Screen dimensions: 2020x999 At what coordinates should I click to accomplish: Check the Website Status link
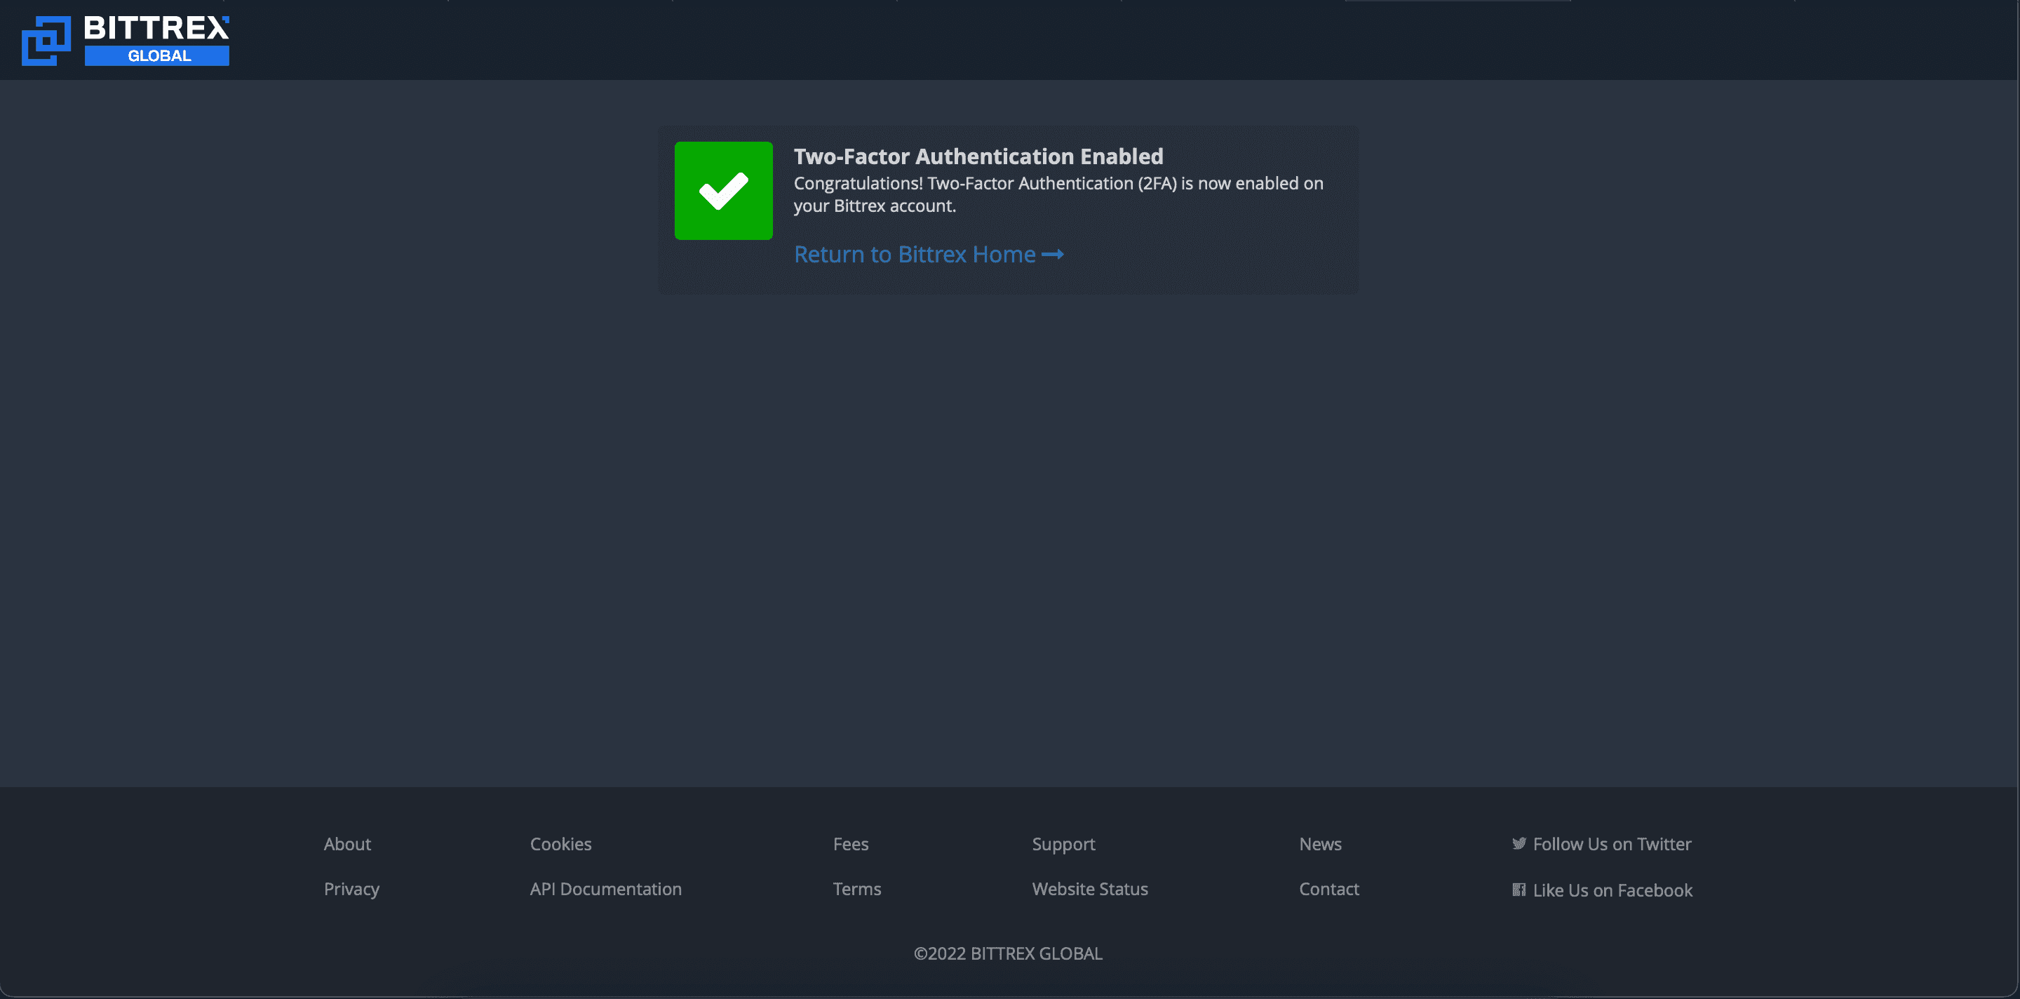click(x=1090, y=890)
